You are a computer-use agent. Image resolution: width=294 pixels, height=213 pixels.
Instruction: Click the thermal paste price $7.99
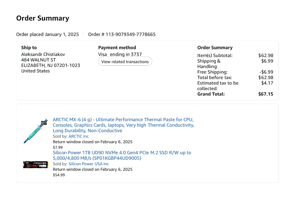tap(58, 147)
